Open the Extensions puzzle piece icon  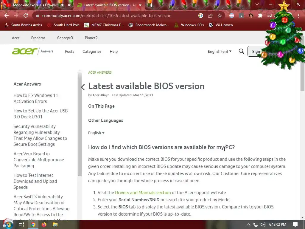point(260,16)
